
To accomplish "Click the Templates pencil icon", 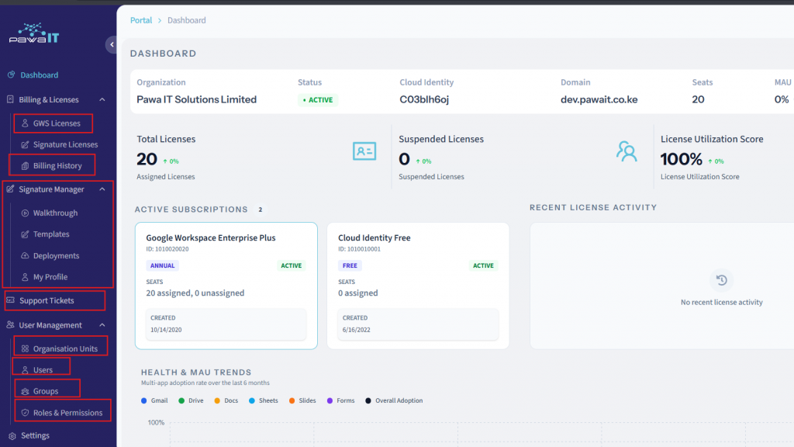I will (x=25, y=234).
